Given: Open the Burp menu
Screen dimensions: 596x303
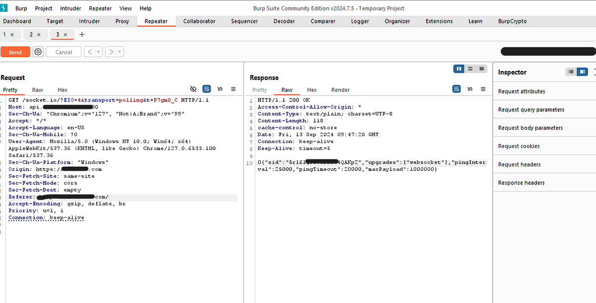Looking at the screenshot, I should tap(21, 8).
